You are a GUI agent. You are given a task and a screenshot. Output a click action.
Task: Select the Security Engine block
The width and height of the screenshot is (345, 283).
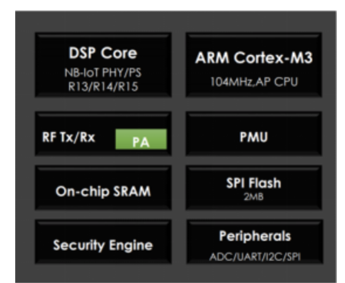103,241
